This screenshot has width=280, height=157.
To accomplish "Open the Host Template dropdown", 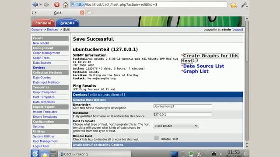I will (176, 126).
